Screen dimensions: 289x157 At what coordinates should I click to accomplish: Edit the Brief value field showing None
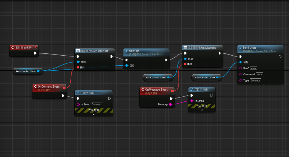click(253, 68)
